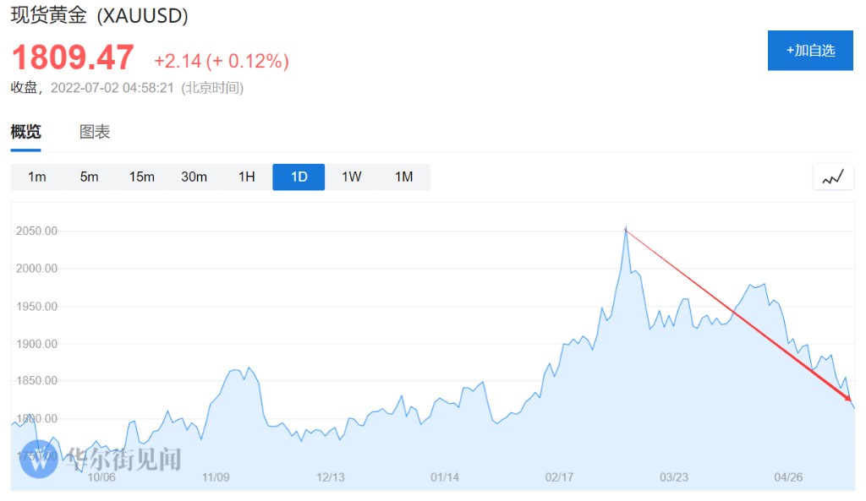Switch to 1M monthly timeframe
This screenshot has height=501, width=866.
(403, 177)
